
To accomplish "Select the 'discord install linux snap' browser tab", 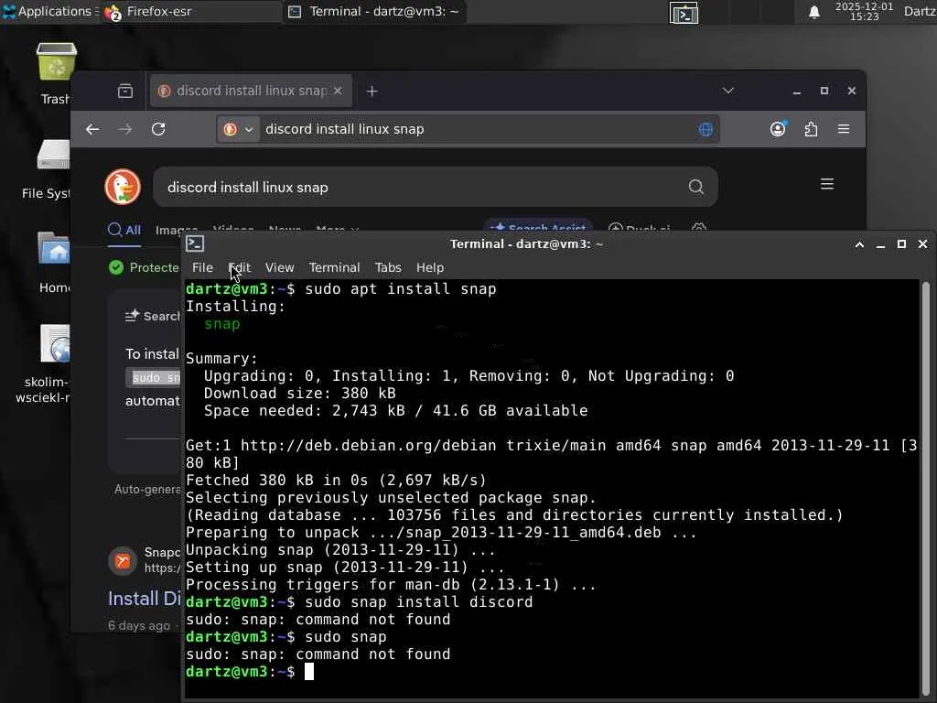I will pyautogui.click(x=251, y=91).
